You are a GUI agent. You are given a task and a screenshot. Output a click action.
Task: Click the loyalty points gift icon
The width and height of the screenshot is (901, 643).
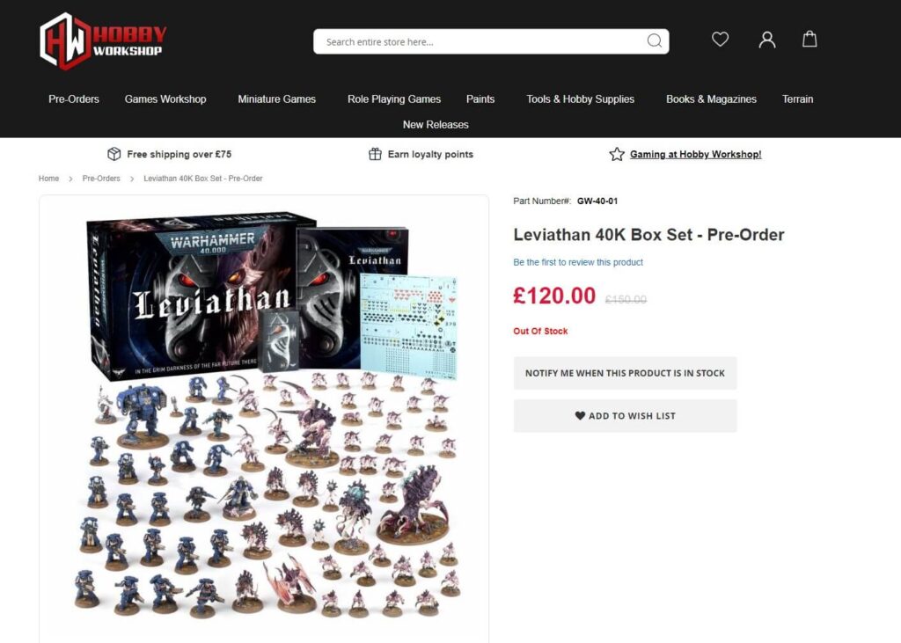[x=375, y=154]
